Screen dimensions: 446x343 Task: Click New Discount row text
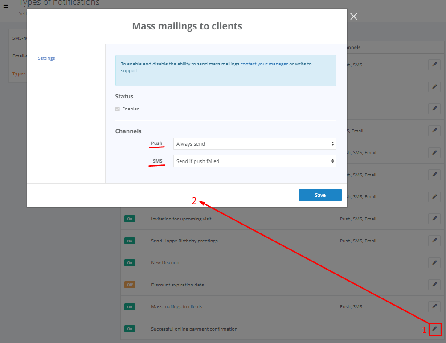click(166, 263)
